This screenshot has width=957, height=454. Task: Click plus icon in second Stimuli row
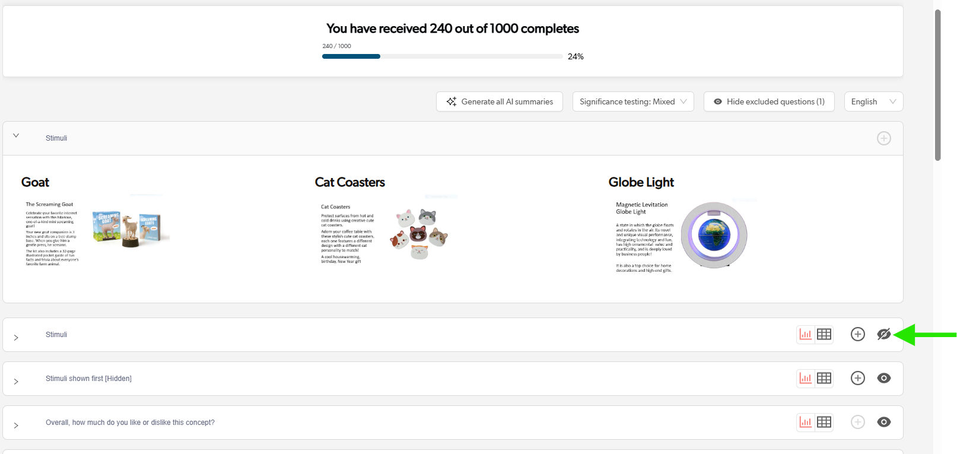[857, 335]
